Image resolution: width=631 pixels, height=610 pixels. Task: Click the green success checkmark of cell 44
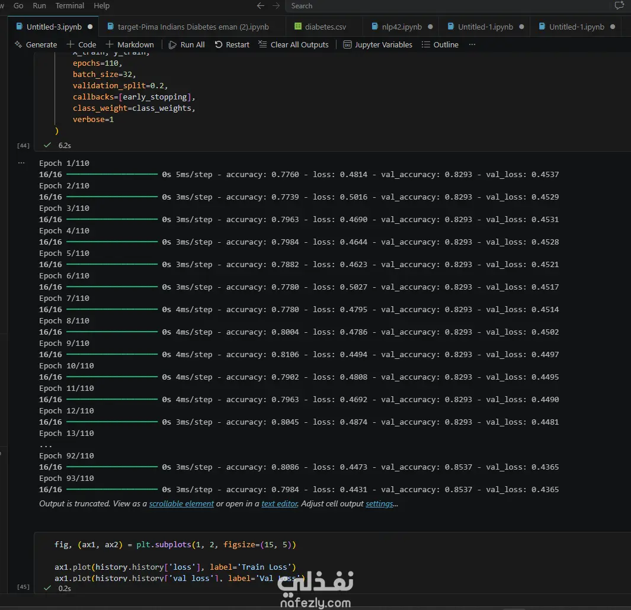[x=47, y=145]
